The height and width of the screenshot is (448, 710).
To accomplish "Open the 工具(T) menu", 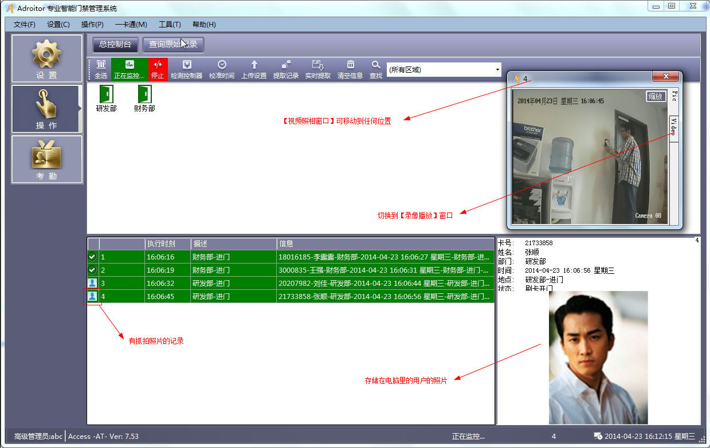I will click(170, 25).
